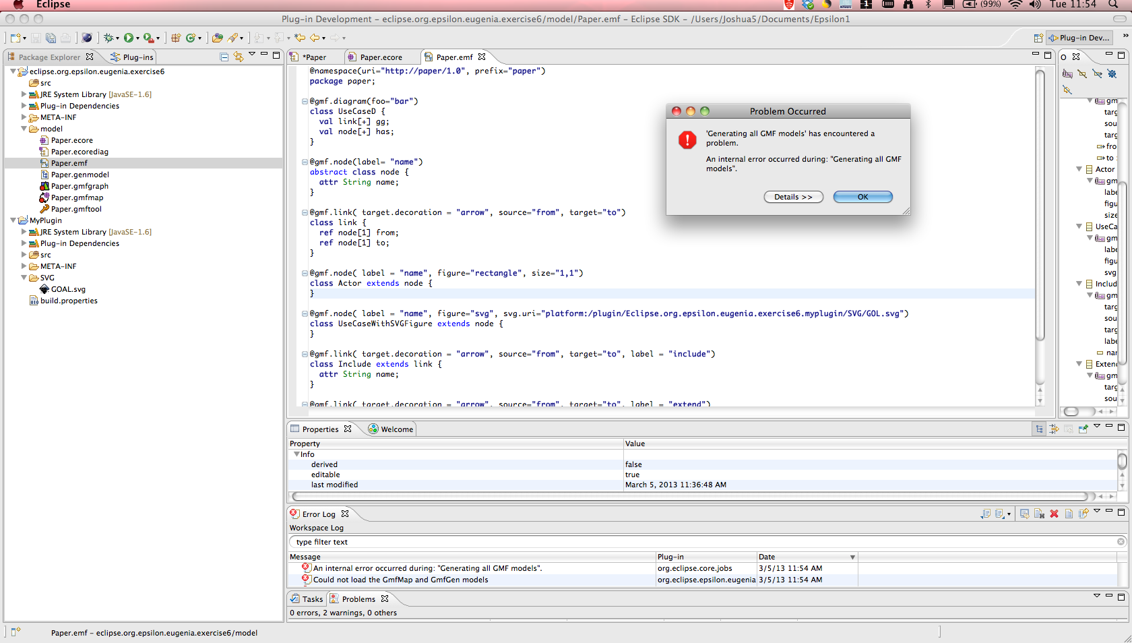Click the Debug bug icon
Screen dimensions: 1132x643
pos(108,38)
